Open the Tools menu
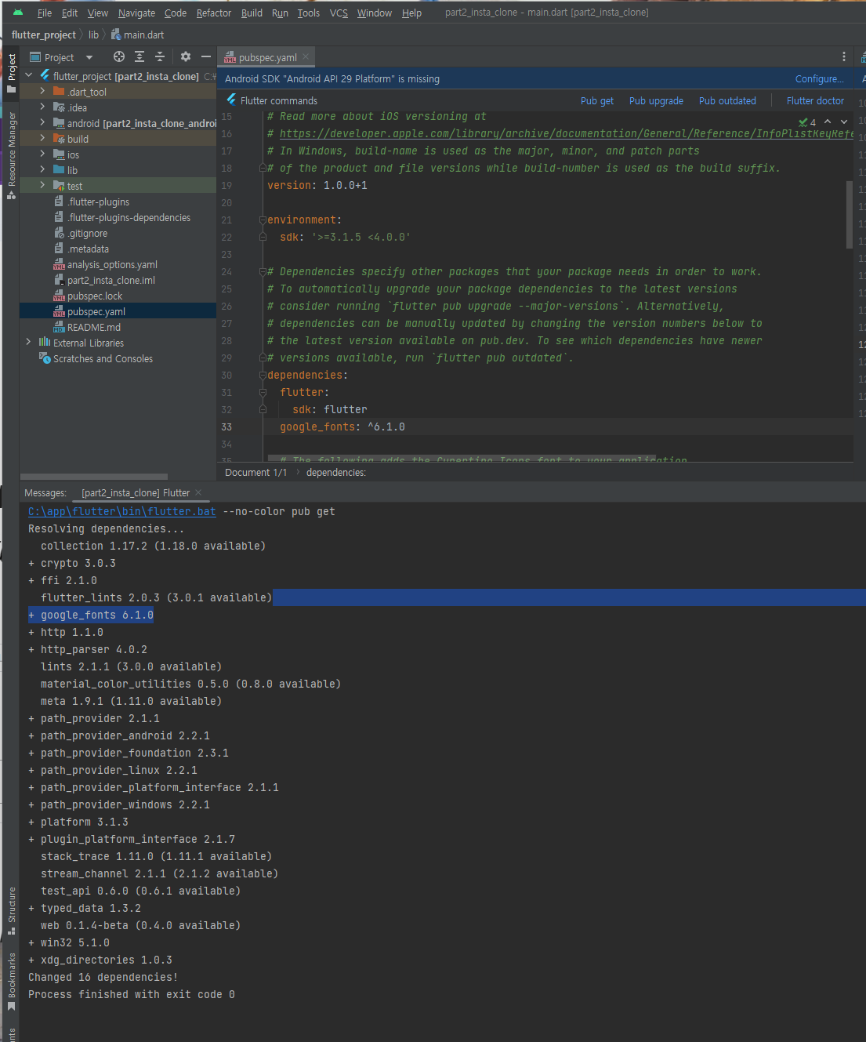The height and width of the screenshot is (1042, 866). [309, 13]
